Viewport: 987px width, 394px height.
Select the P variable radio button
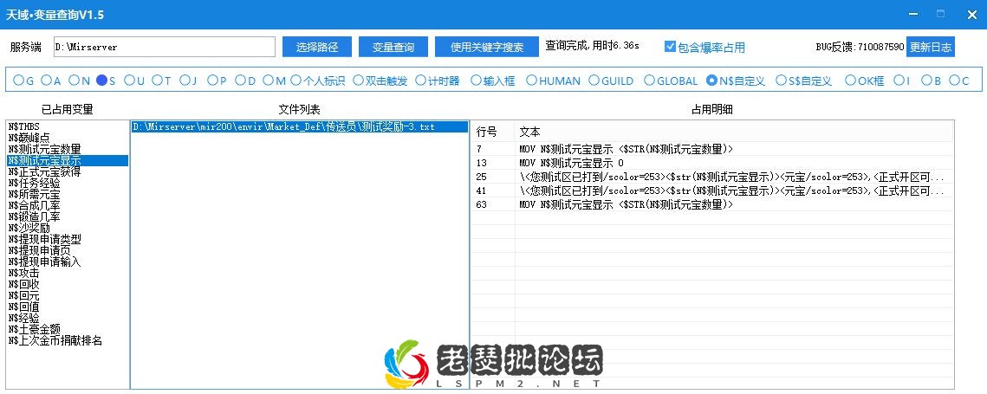tap(213, 81)
